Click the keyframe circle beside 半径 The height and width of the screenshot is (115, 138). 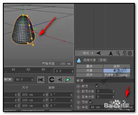click(78, 107)
